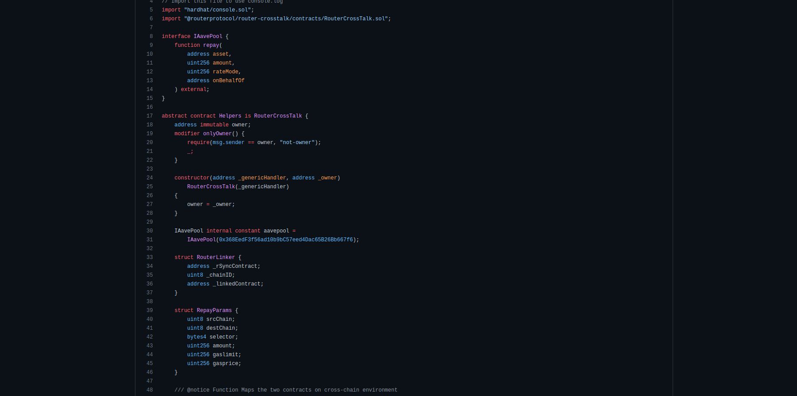Screen dimensions: 797x396
Task: Click the _chainID field
Action: (219, 275)
